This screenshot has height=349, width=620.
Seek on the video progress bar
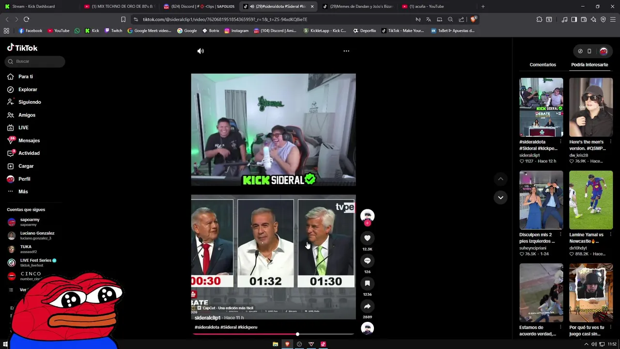coord(273,334)
